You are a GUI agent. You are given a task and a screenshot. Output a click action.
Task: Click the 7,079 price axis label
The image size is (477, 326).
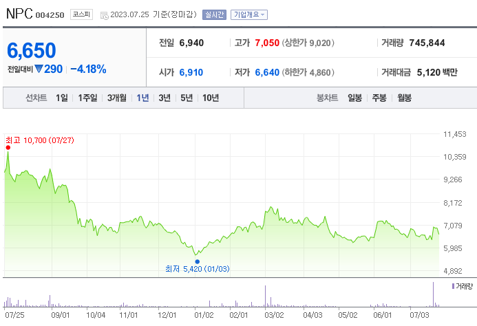[x=453, y=226]
